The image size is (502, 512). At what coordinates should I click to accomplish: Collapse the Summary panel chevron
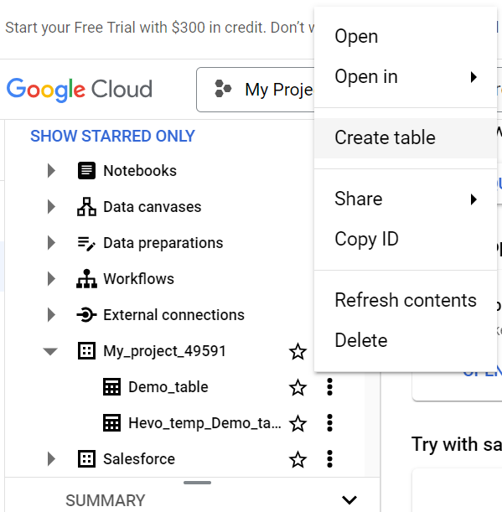(349, 500)
